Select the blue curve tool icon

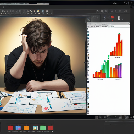[104, 18]
